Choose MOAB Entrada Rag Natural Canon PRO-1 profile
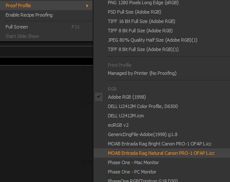230x182 pixels. 162,153
